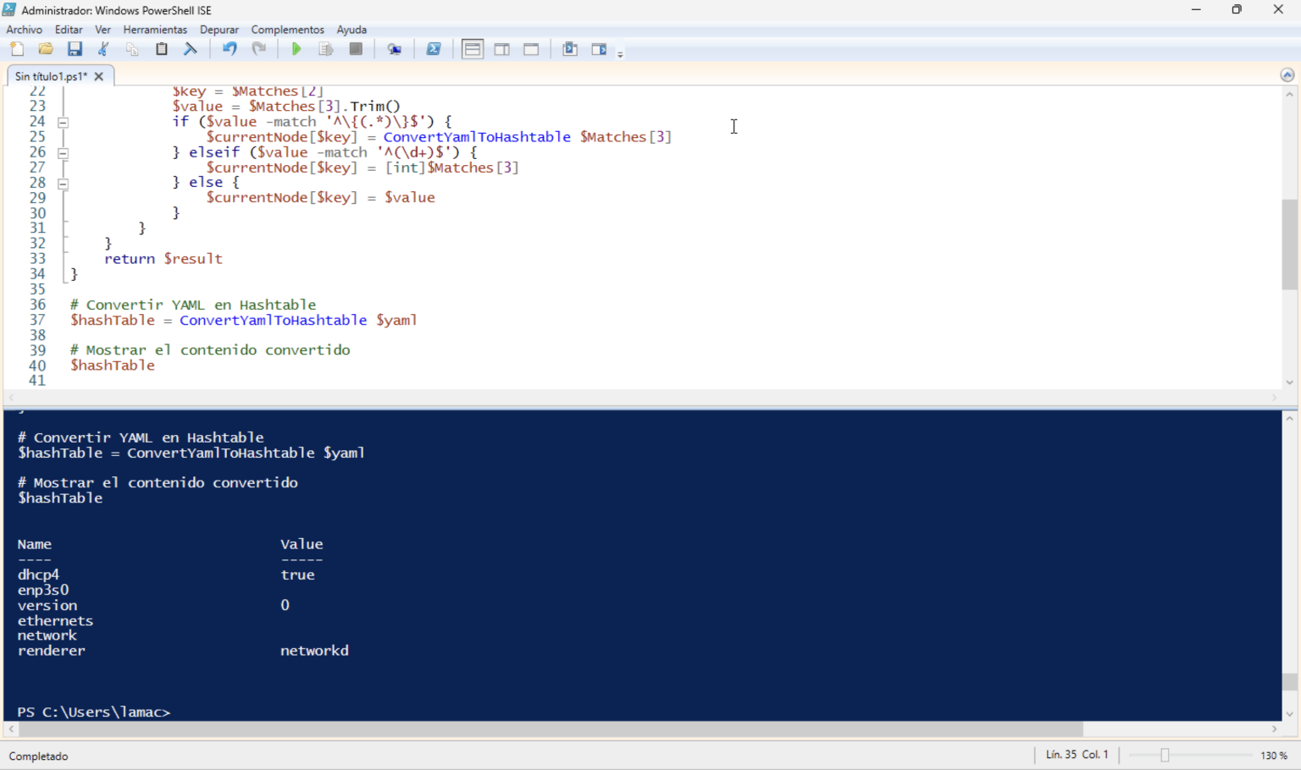Toggle Show Script Pane Maximized view
Image resolution: width=1301 pixels, height=770 pixels.
[x=530, y=48]
